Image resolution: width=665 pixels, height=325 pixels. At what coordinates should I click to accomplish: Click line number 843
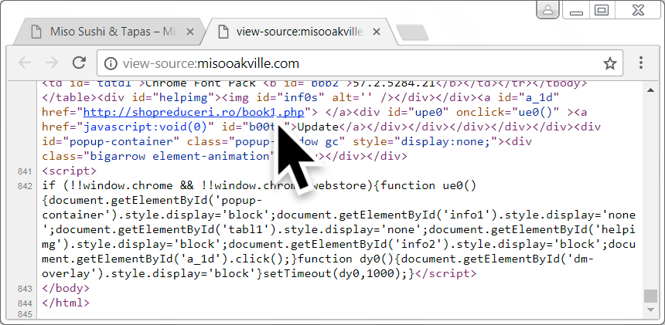pyautogui.click(x=25, y=289)
